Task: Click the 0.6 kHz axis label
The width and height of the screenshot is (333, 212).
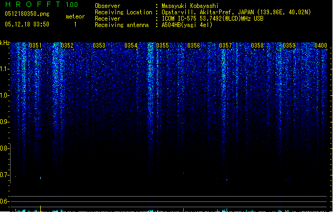Action: [4, 201]
